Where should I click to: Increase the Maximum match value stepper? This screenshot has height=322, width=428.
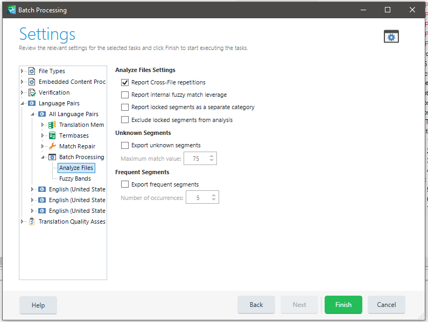212,156
